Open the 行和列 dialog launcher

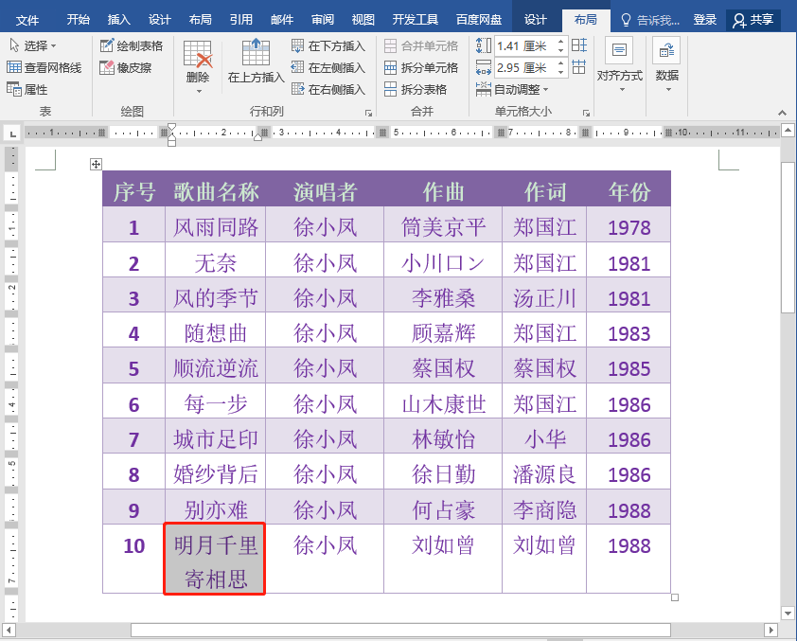point(368,113)
